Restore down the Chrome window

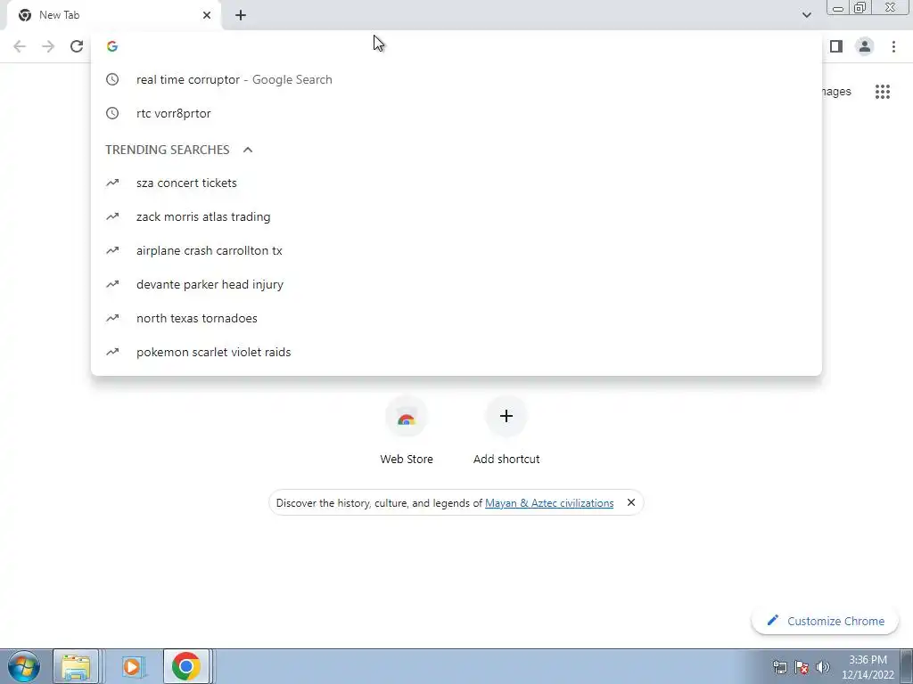[860, 7]
